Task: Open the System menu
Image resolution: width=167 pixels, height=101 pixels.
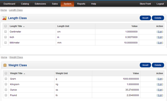Action: 67,4
